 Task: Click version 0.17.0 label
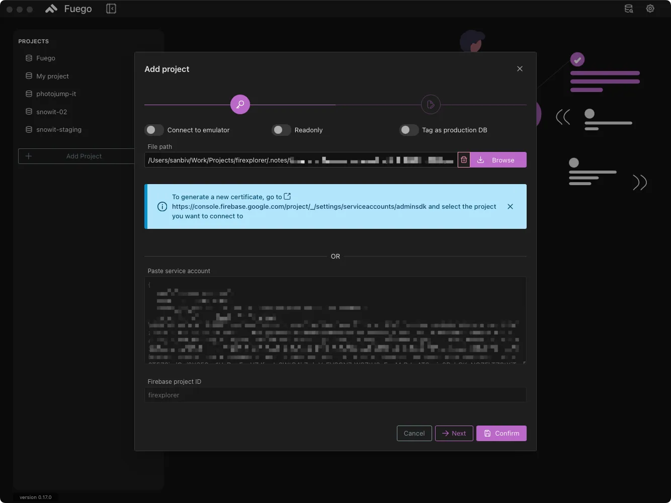[x=36, y=497]
